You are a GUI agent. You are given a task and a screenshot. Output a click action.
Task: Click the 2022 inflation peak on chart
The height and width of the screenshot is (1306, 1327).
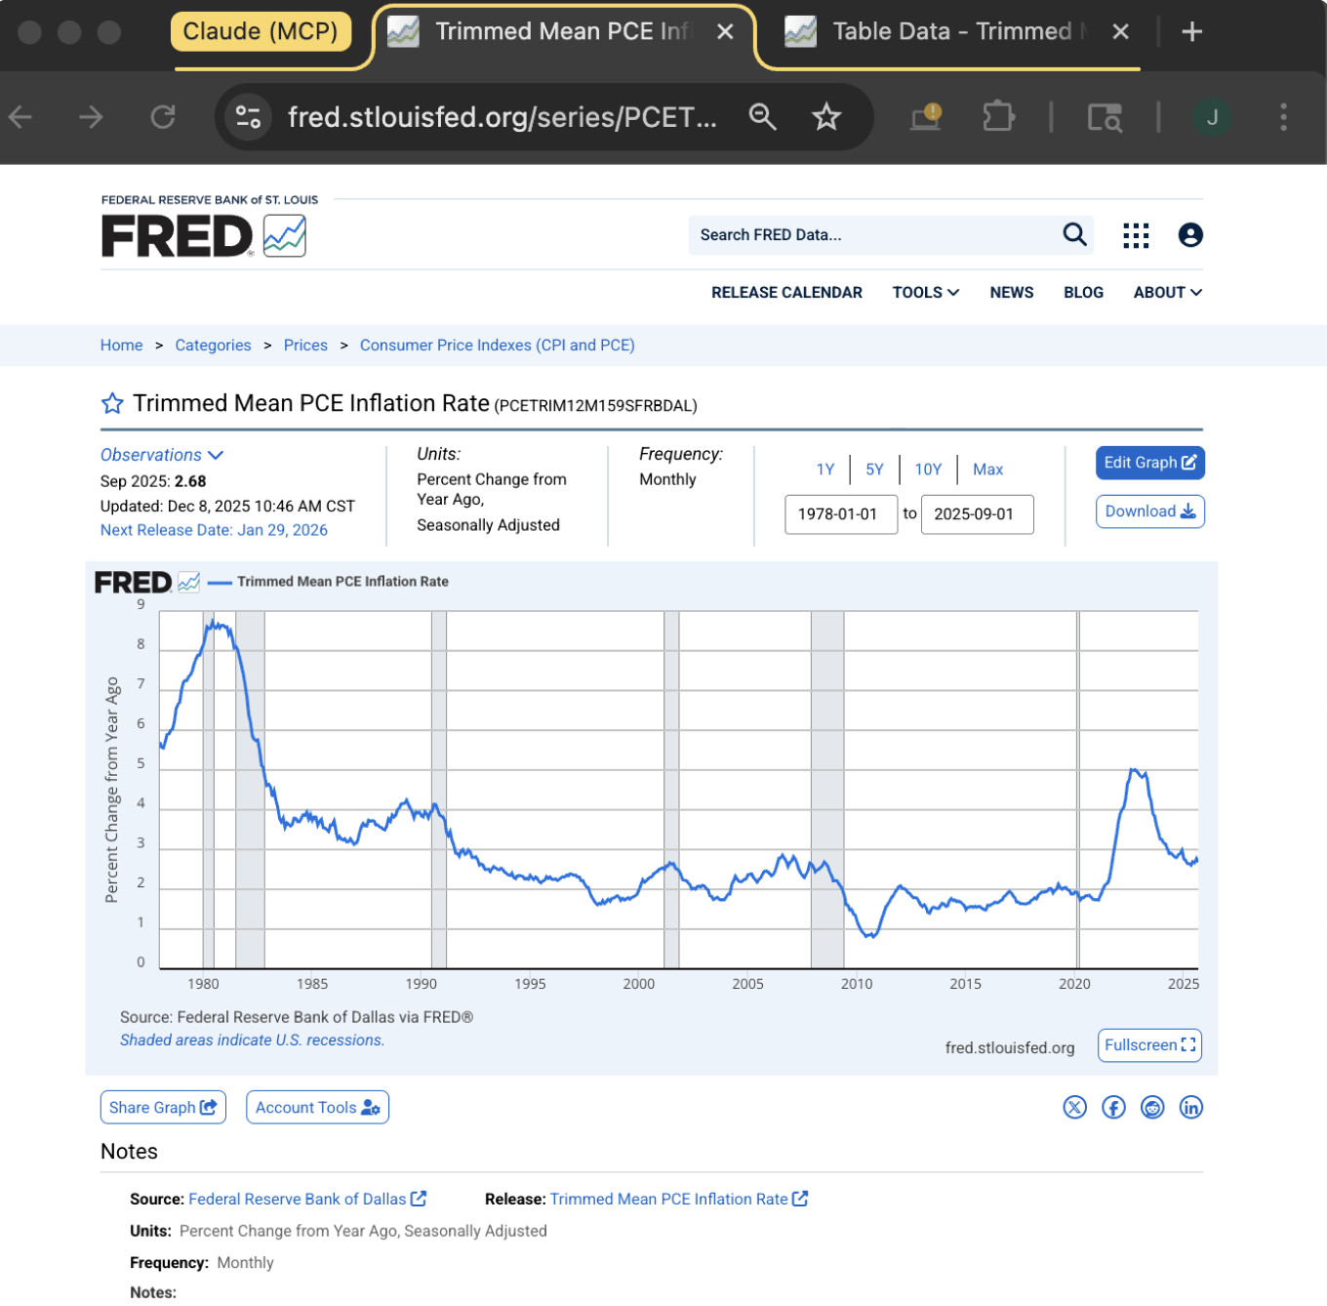coord(1134,771)
